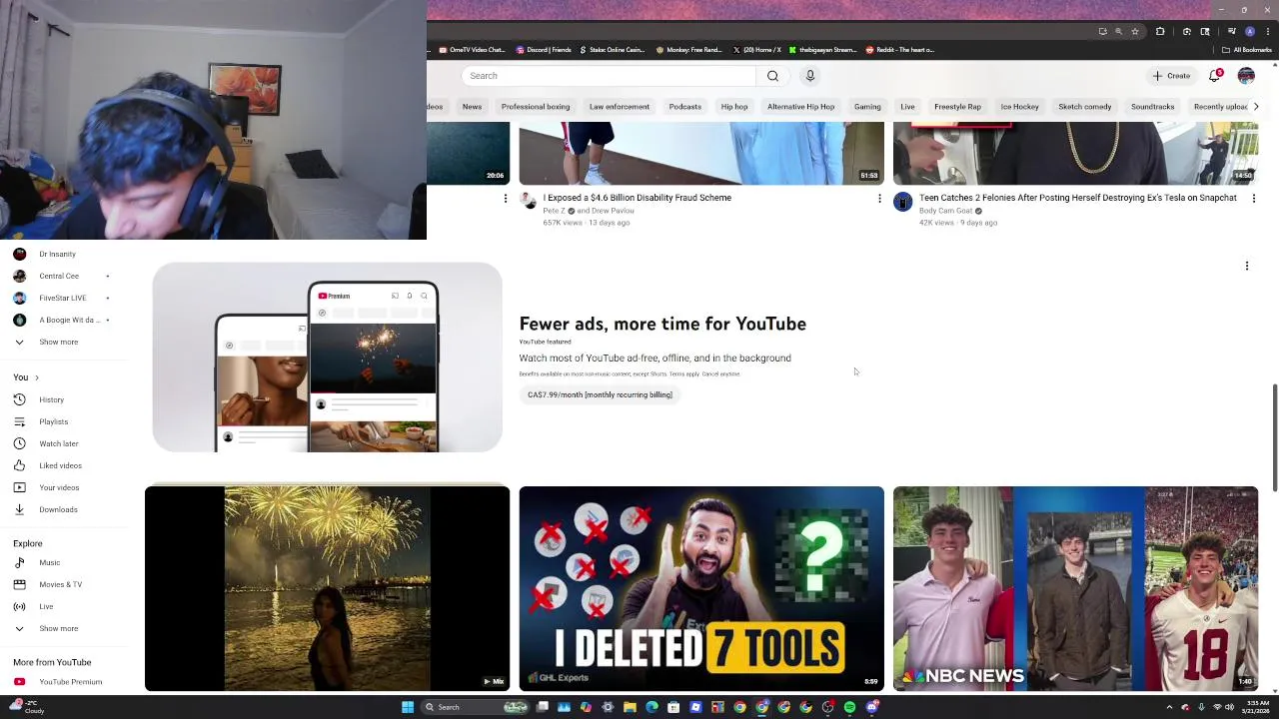Select the Freestyle Rap chip
Screen dimensions: 1279x719
(x=957, y=106)
